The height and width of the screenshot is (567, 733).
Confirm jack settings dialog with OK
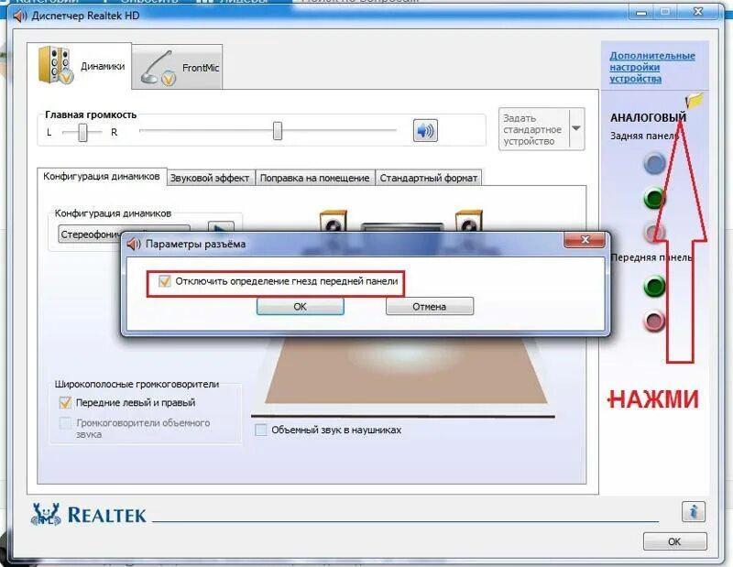[x=301, y=306]
